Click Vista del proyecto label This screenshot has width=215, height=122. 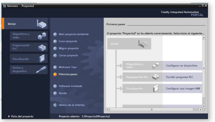22,116
